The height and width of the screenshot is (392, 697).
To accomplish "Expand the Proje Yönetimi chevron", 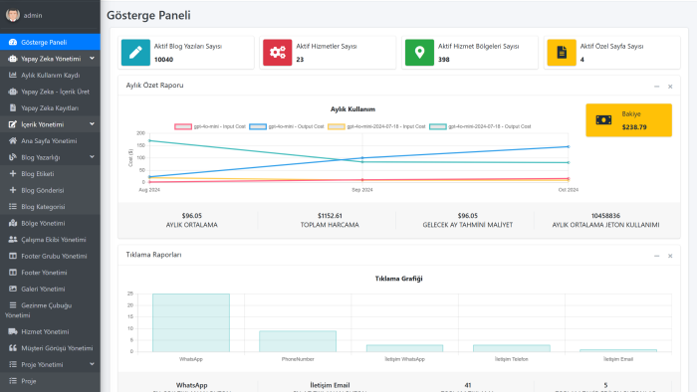I will coord(92,364).
